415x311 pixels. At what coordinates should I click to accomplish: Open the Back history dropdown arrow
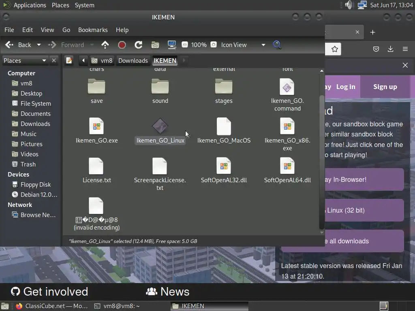pyautogui.click(x=39, y=45)
